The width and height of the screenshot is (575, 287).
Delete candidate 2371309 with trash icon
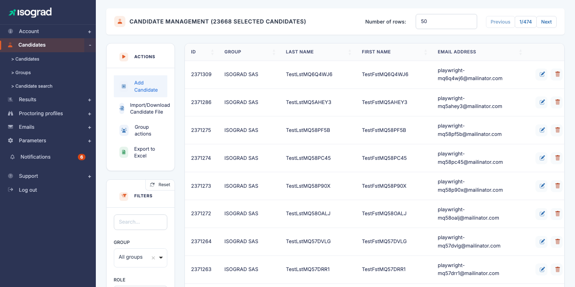(x=557, y=74)
